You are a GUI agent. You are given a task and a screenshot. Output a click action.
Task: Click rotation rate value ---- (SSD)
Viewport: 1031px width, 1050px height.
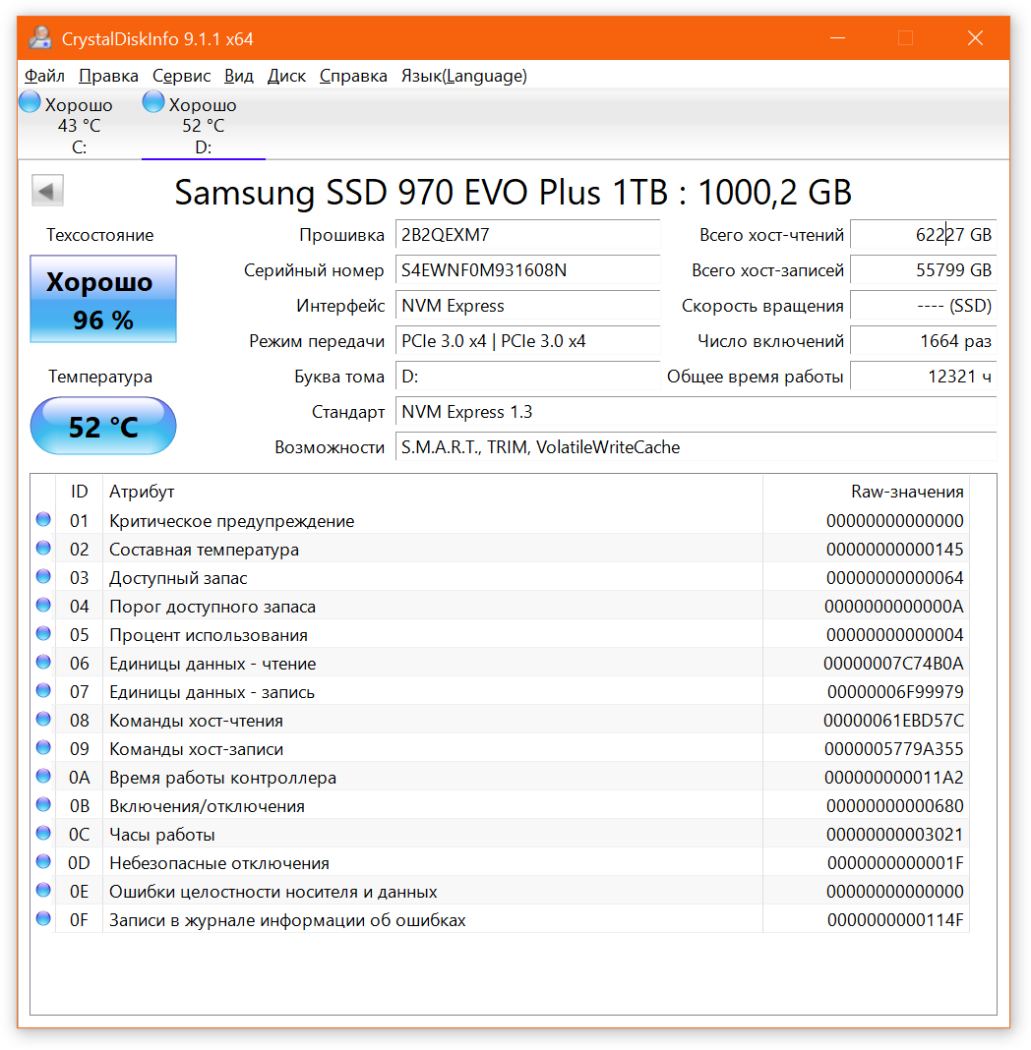coord(924,306)
